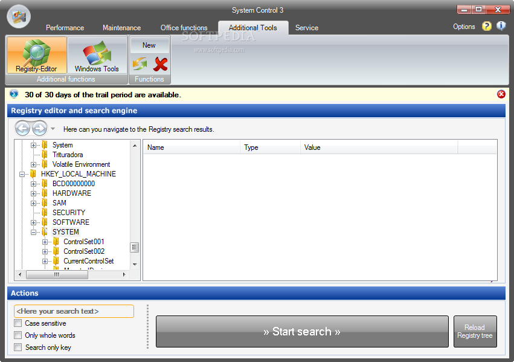Click folder icon beside BCD00000000
Screen dimensions: 514x362
click(x=45, y=184)
